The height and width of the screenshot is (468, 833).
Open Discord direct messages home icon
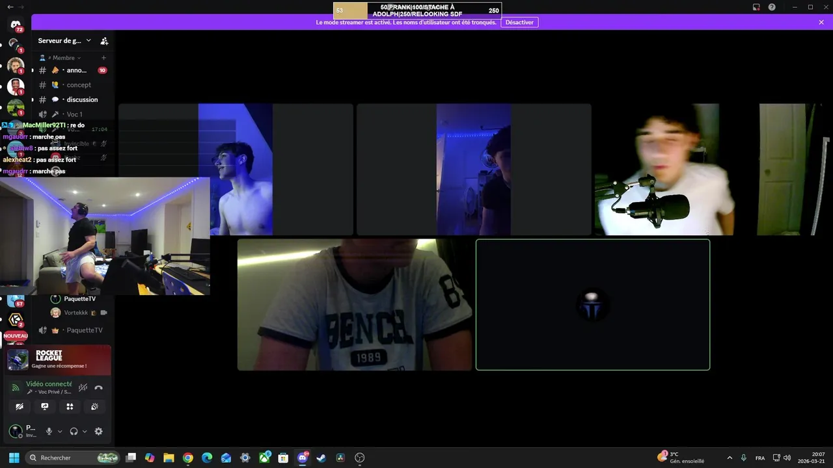16,25
